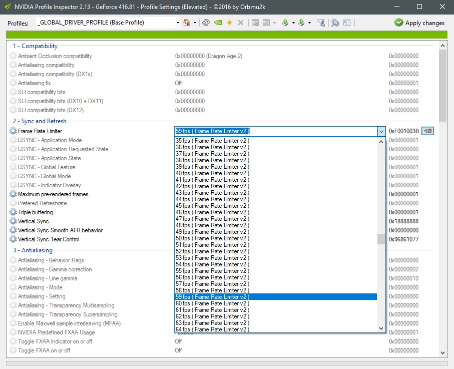454x369 pixels.
Task: Delete the current profile using the X icon
Action: pos(241,23)
